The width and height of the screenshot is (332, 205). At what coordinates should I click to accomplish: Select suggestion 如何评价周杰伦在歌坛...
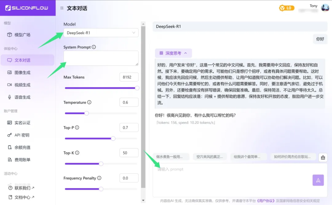coord(293,157)
